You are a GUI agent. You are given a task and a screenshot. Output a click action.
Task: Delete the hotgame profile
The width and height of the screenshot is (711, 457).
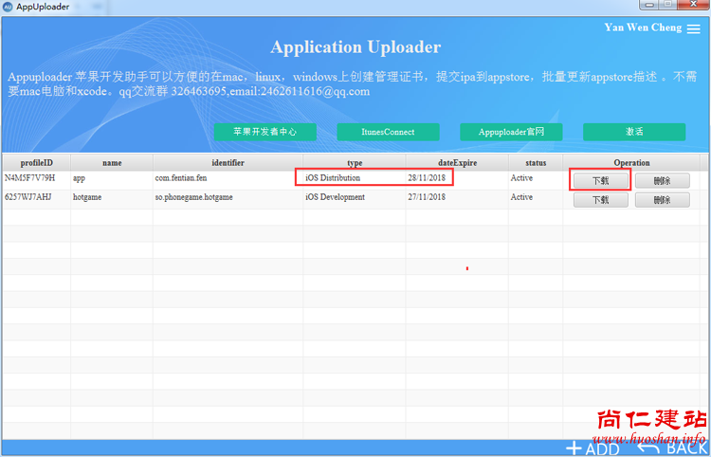[x=662, y=200]
